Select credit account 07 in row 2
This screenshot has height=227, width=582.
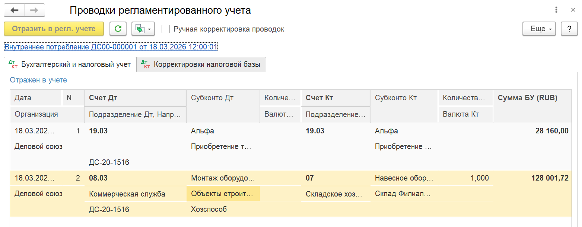coord(335,178)
